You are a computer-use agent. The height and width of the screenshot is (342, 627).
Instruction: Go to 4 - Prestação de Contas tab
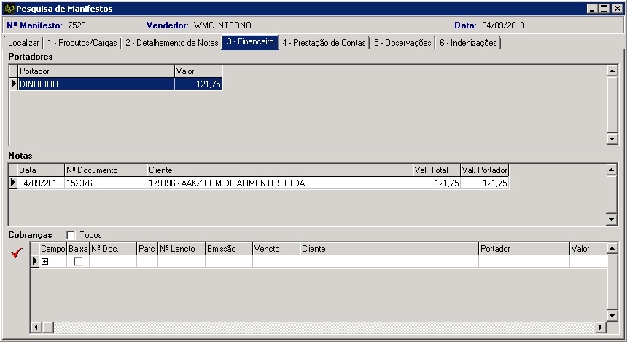[x=324, y=43]
